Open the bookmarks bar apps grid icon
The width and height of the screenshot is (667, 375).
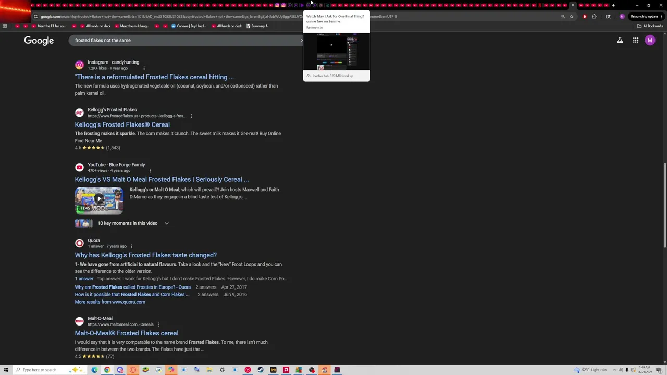[5, 26]
